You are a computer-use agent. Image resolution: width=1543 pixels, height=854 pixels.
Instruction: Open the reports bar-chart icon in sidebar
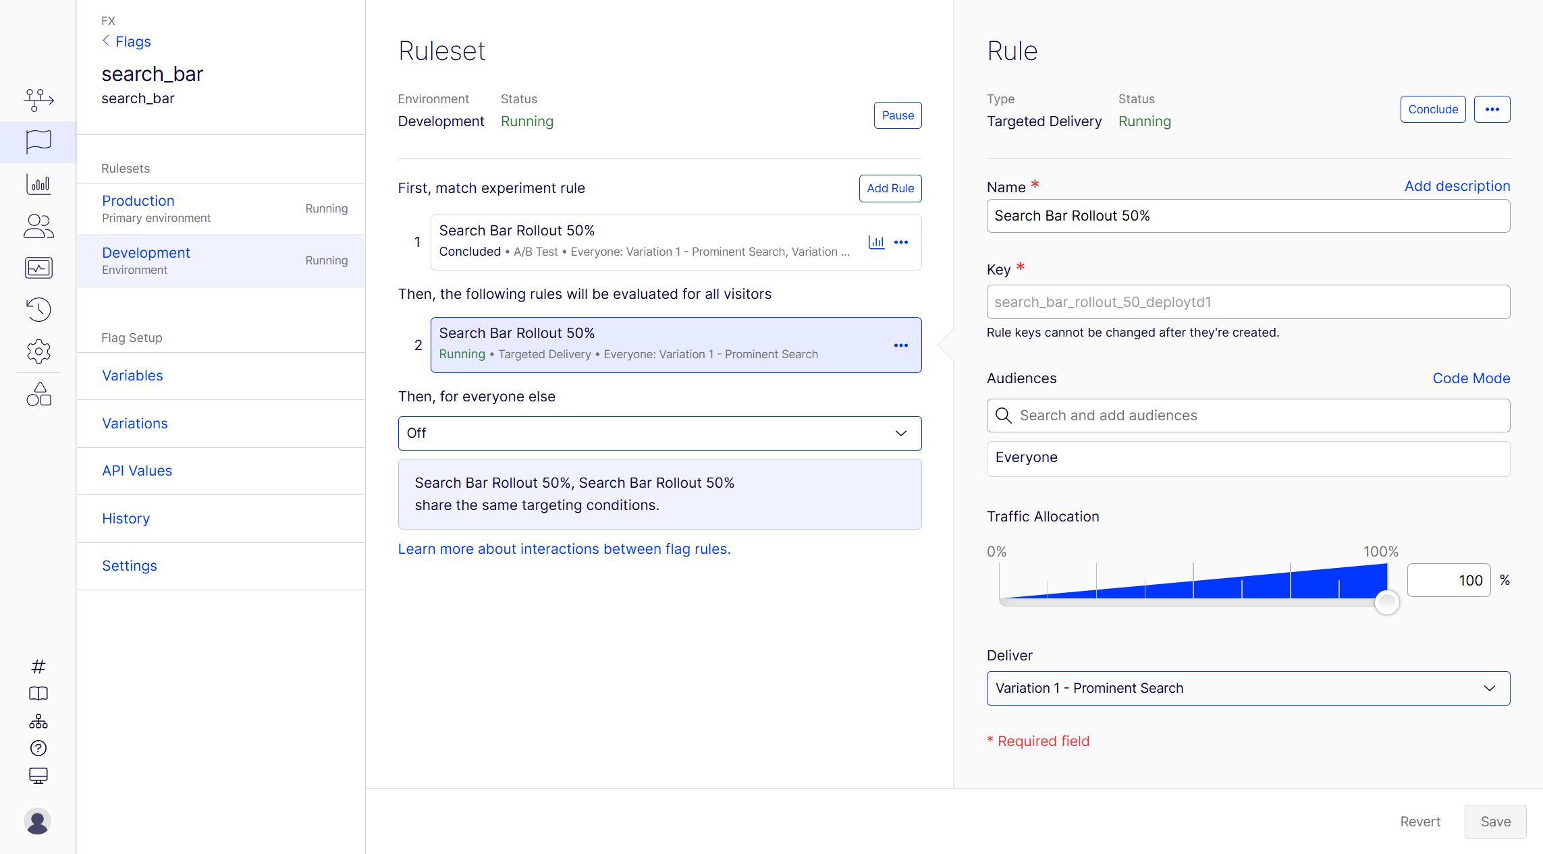[x=38, y=184]
